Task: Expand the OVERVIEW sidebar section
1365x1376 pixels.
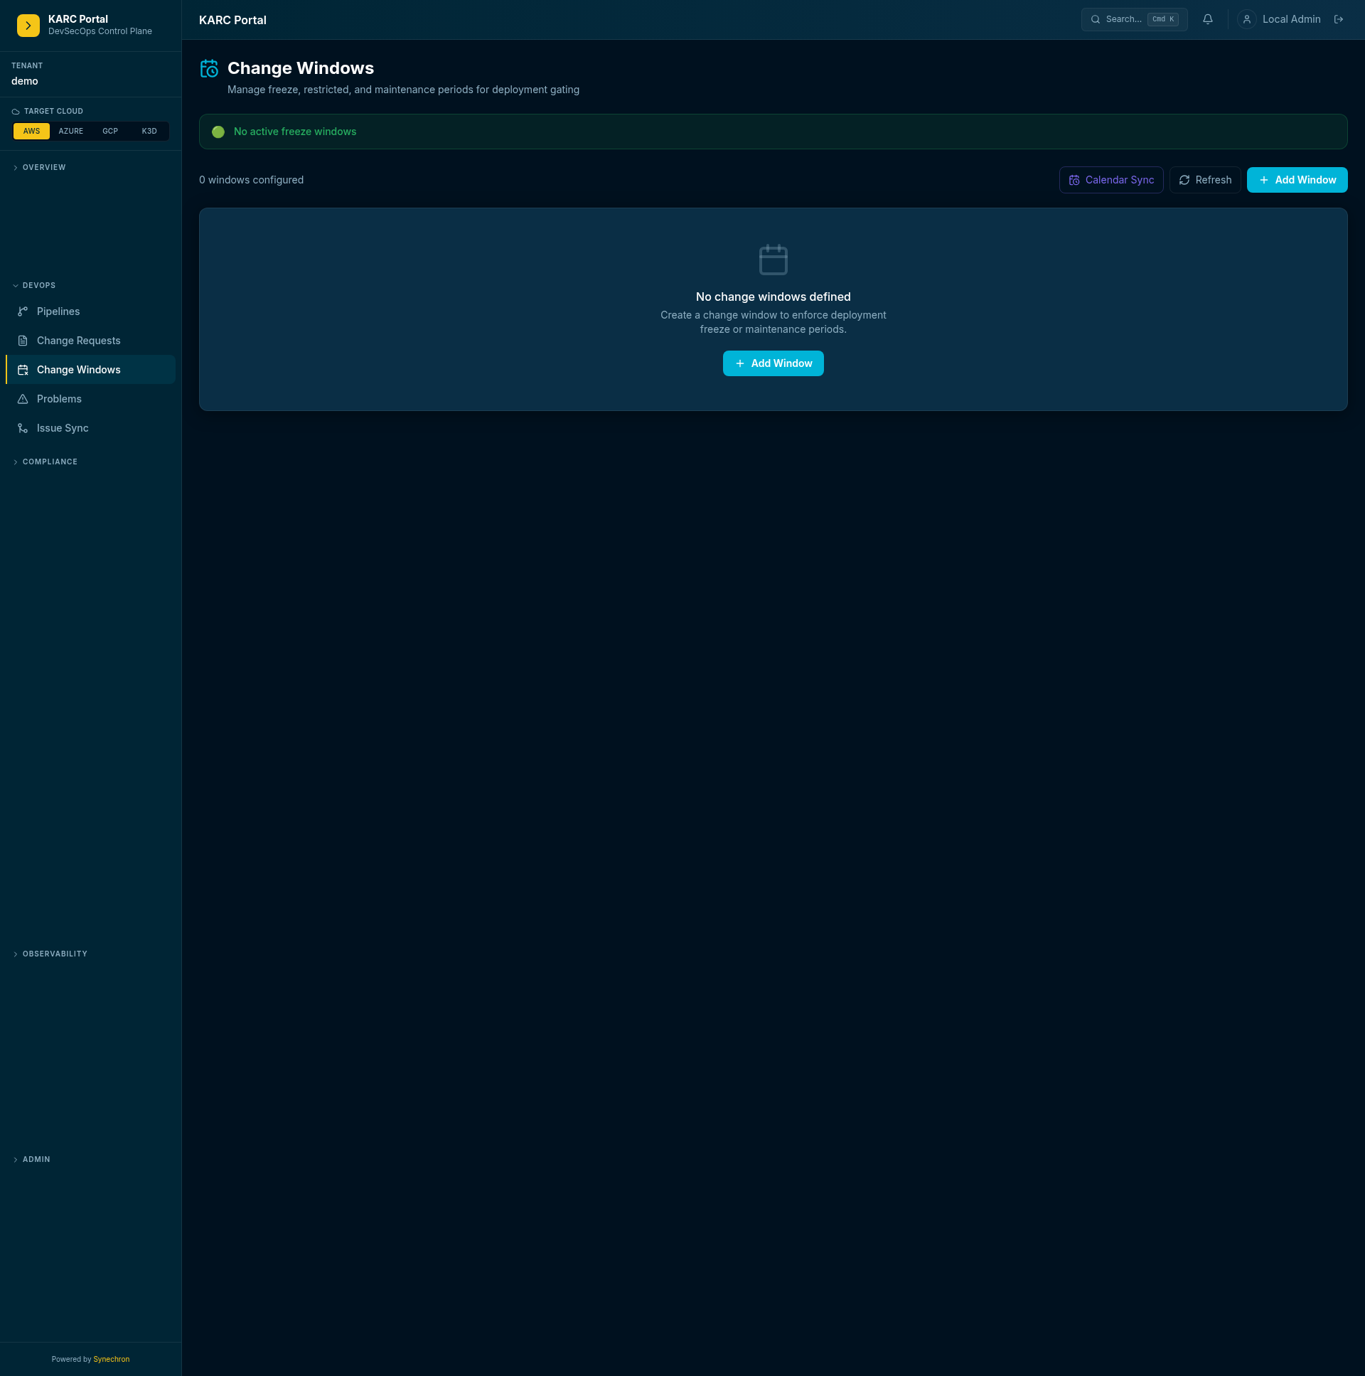Action: pyautogui.click(x=44, y=167)
